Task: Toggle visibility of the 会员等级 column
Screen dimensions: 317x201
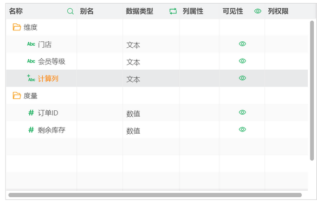Action: coord(242,61)
